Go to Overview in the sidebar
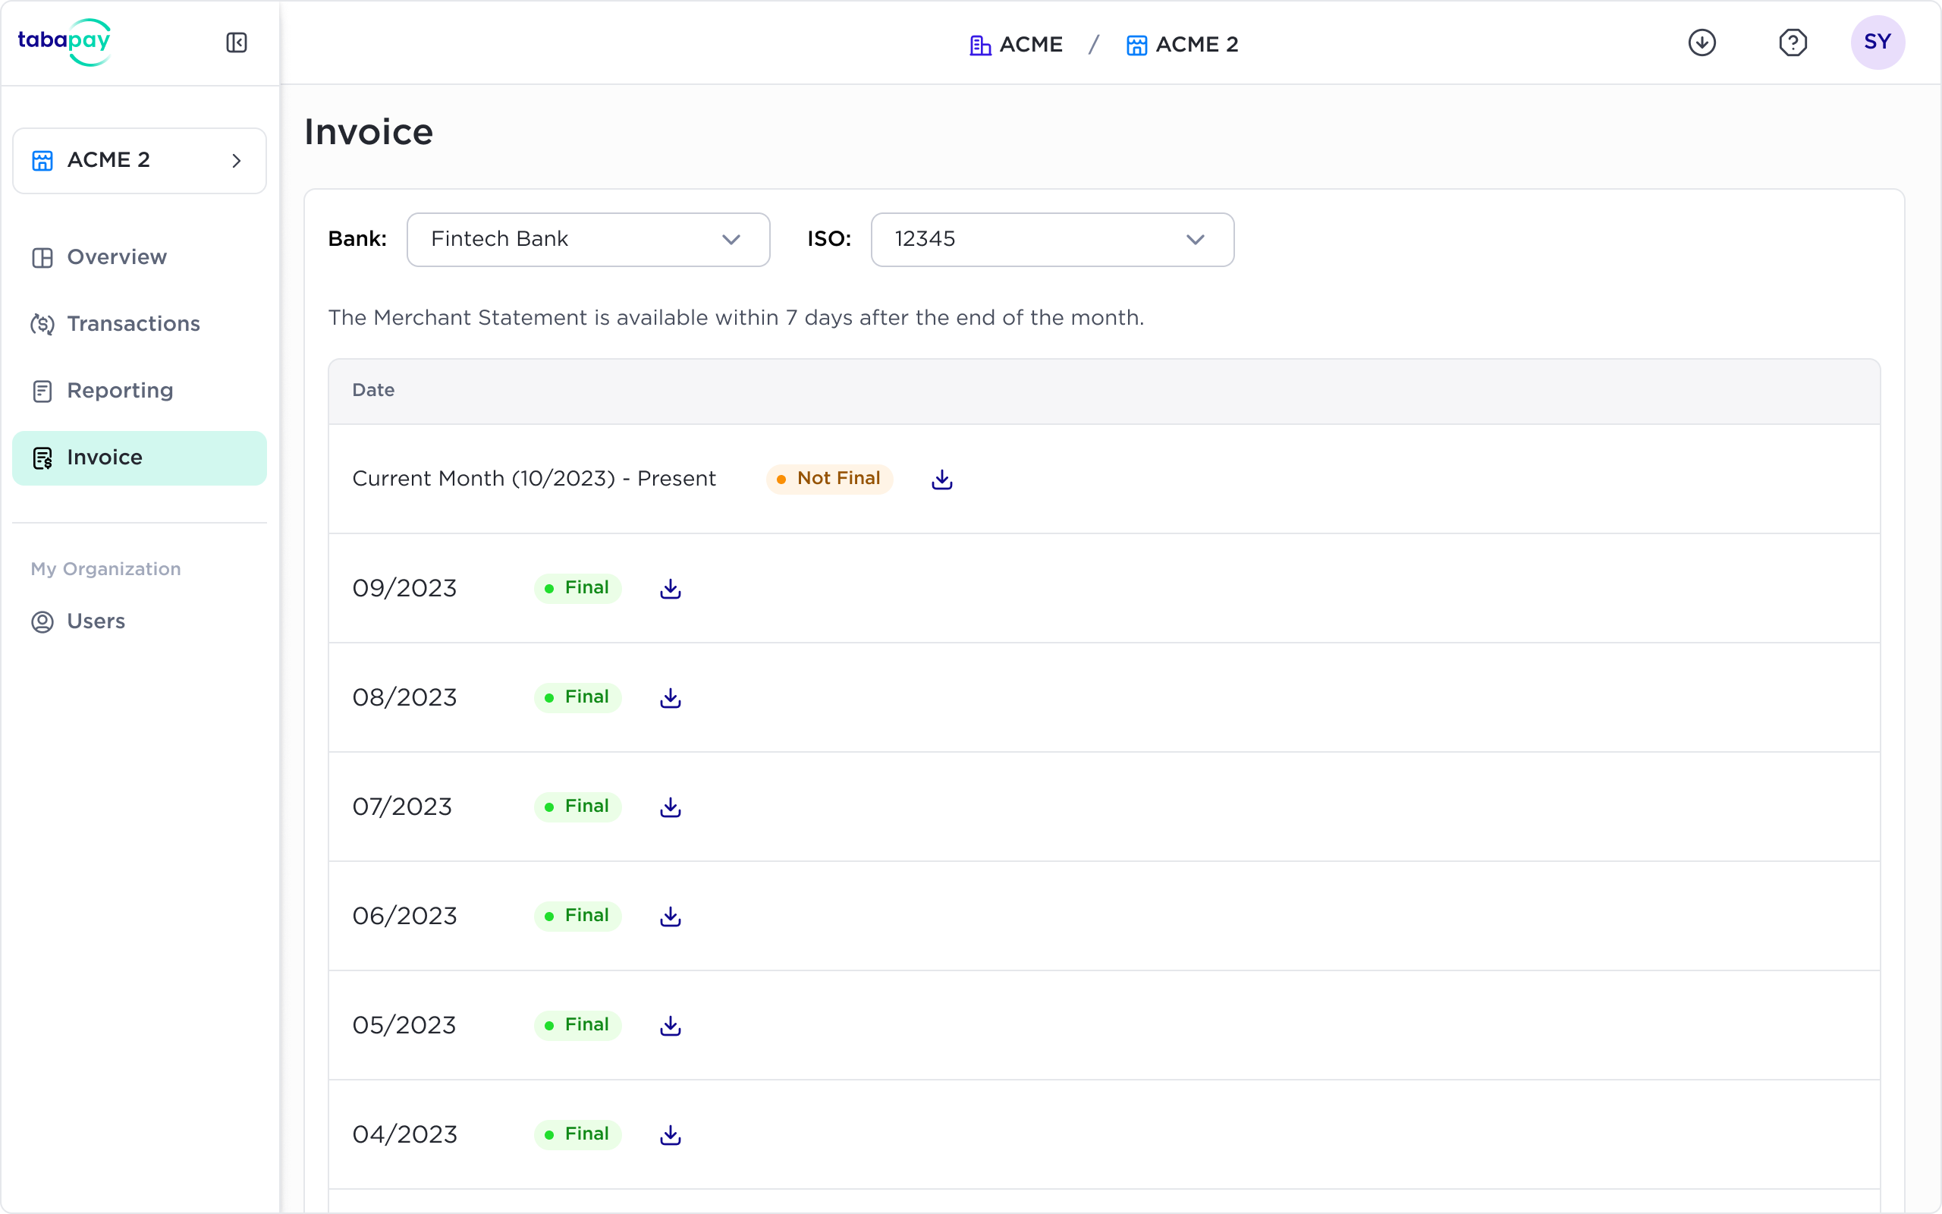The image size is (1942, 1214). coord(140,257)
